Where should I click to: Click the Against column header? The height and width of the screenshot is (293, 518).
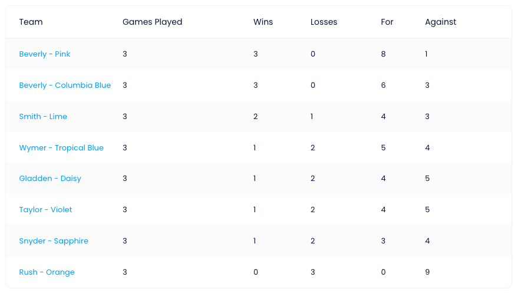point(440,22)
